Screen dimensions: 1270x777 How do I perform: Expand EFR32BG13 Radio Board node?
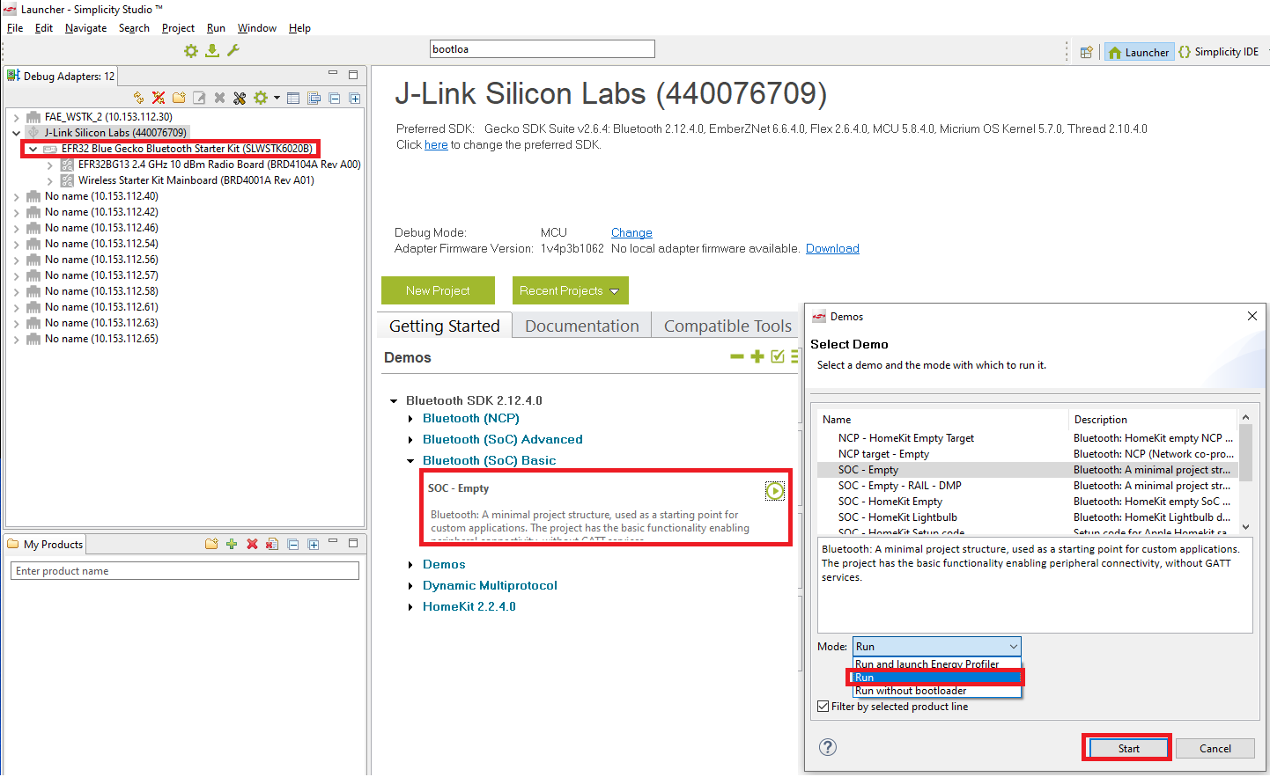[x=50, y=165]
